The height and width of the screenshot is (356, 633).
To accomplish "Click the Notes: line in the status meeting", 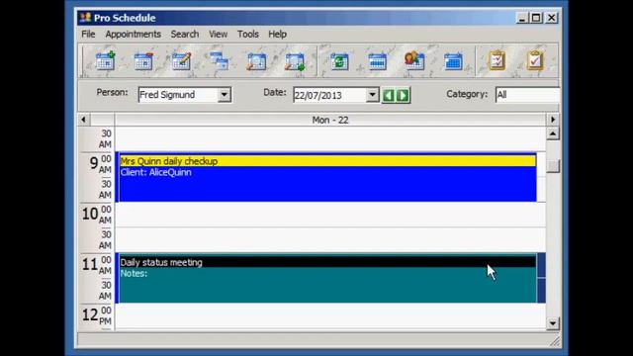I will click(134, 274).
